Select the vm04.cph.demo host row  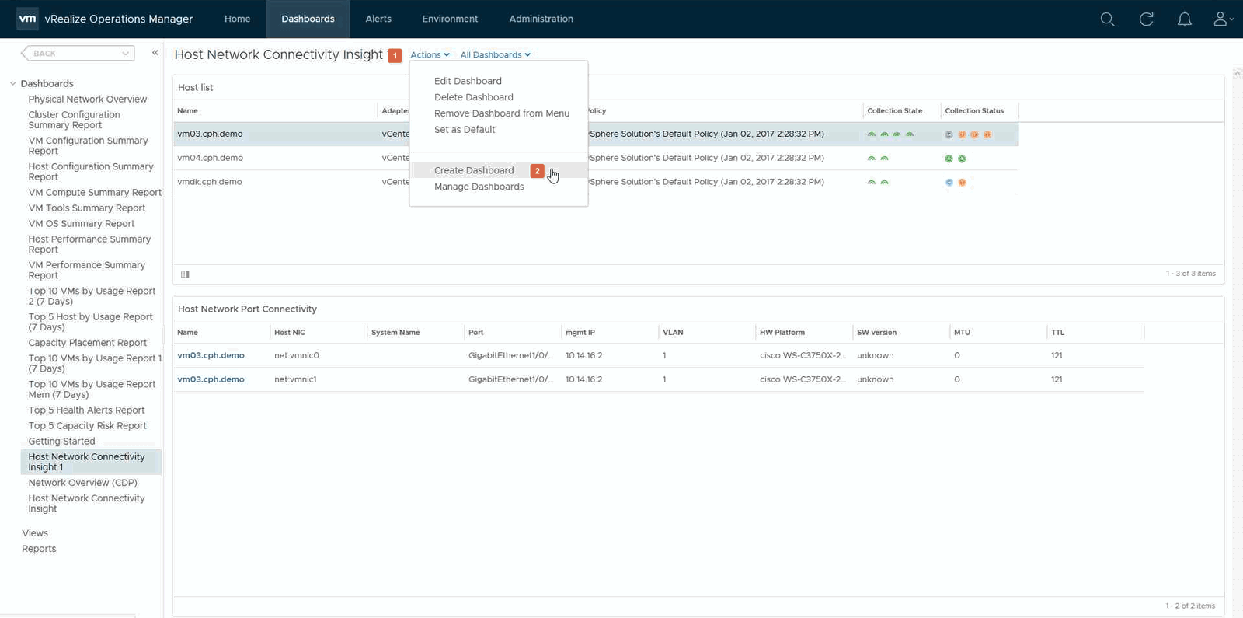(210, 158)
